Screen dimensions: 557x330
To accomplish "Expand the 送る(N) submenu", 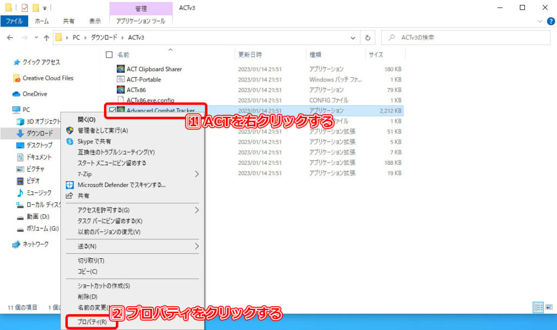I will (x=196, y=246).
